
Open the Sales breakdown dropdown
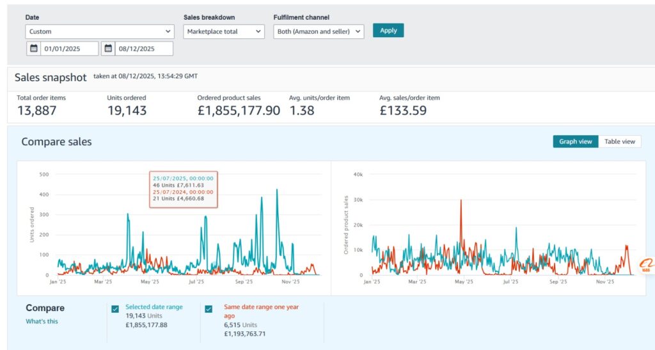point(224,31)
